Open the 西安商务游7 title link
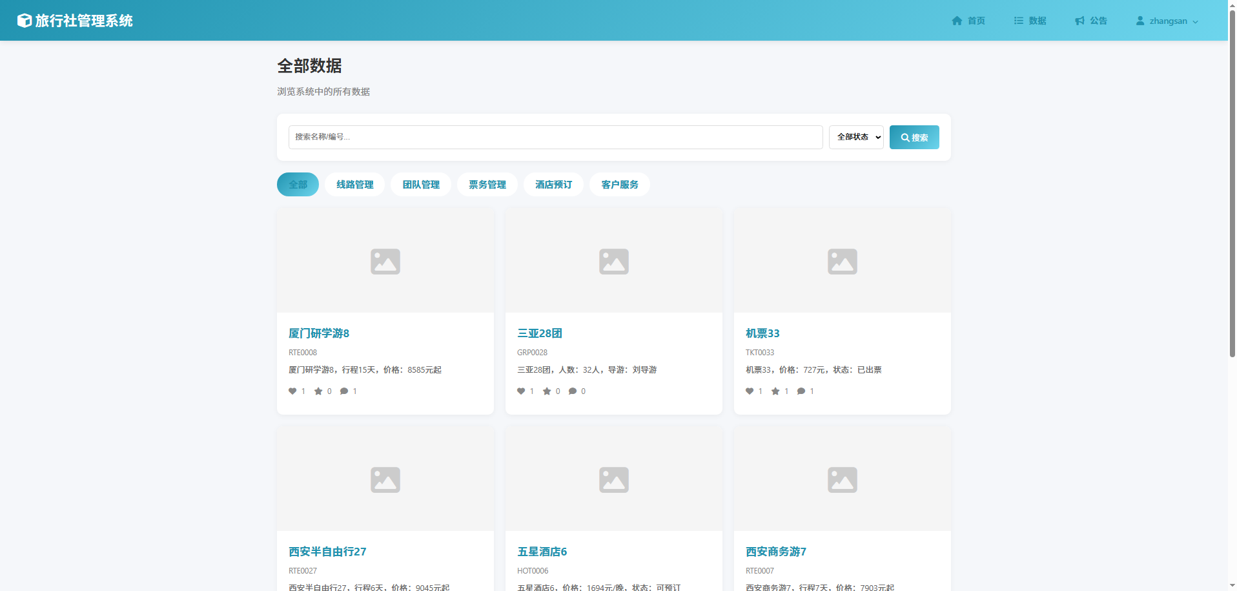The width and height of the screenshot is (1237, 591). [x=776, y=552]
